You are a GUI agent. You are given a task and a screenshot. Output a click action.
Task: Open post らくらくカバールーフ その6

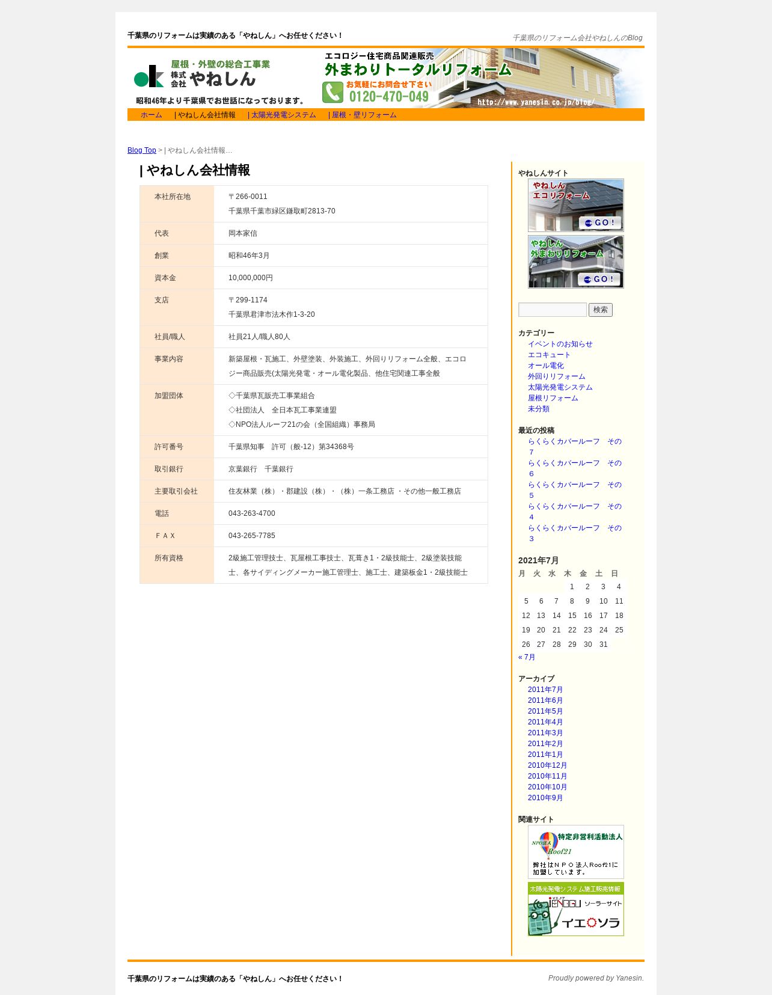(x=575, y=468)
